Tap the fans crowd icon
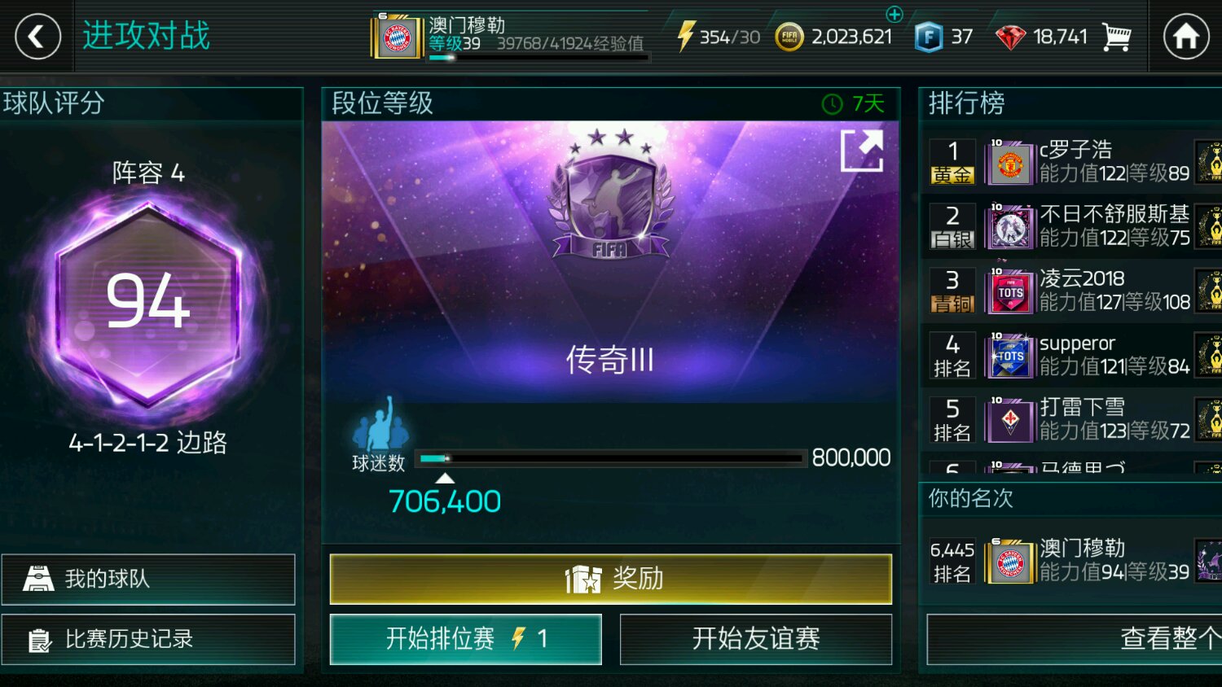Viewport: 1222px width, 687px height. coord(379,424)
